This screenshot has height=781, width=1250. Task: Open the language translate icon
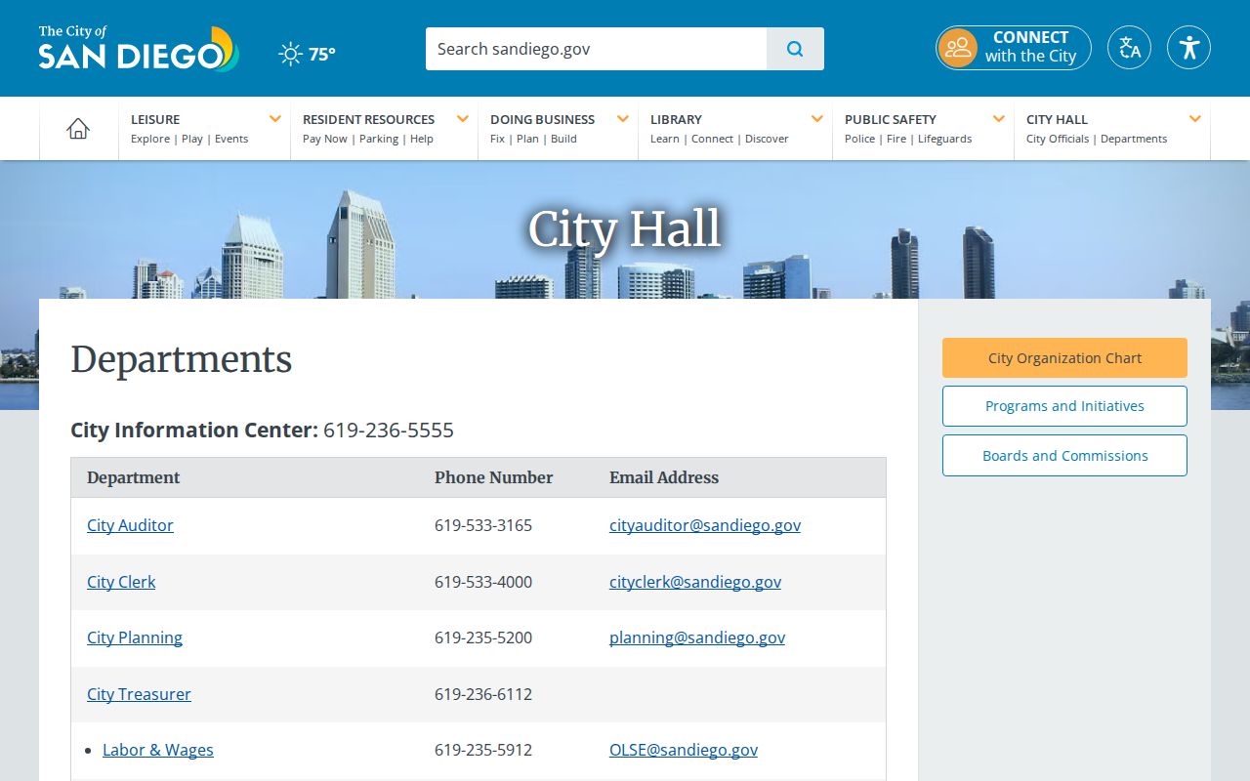tap(1129, 48)
